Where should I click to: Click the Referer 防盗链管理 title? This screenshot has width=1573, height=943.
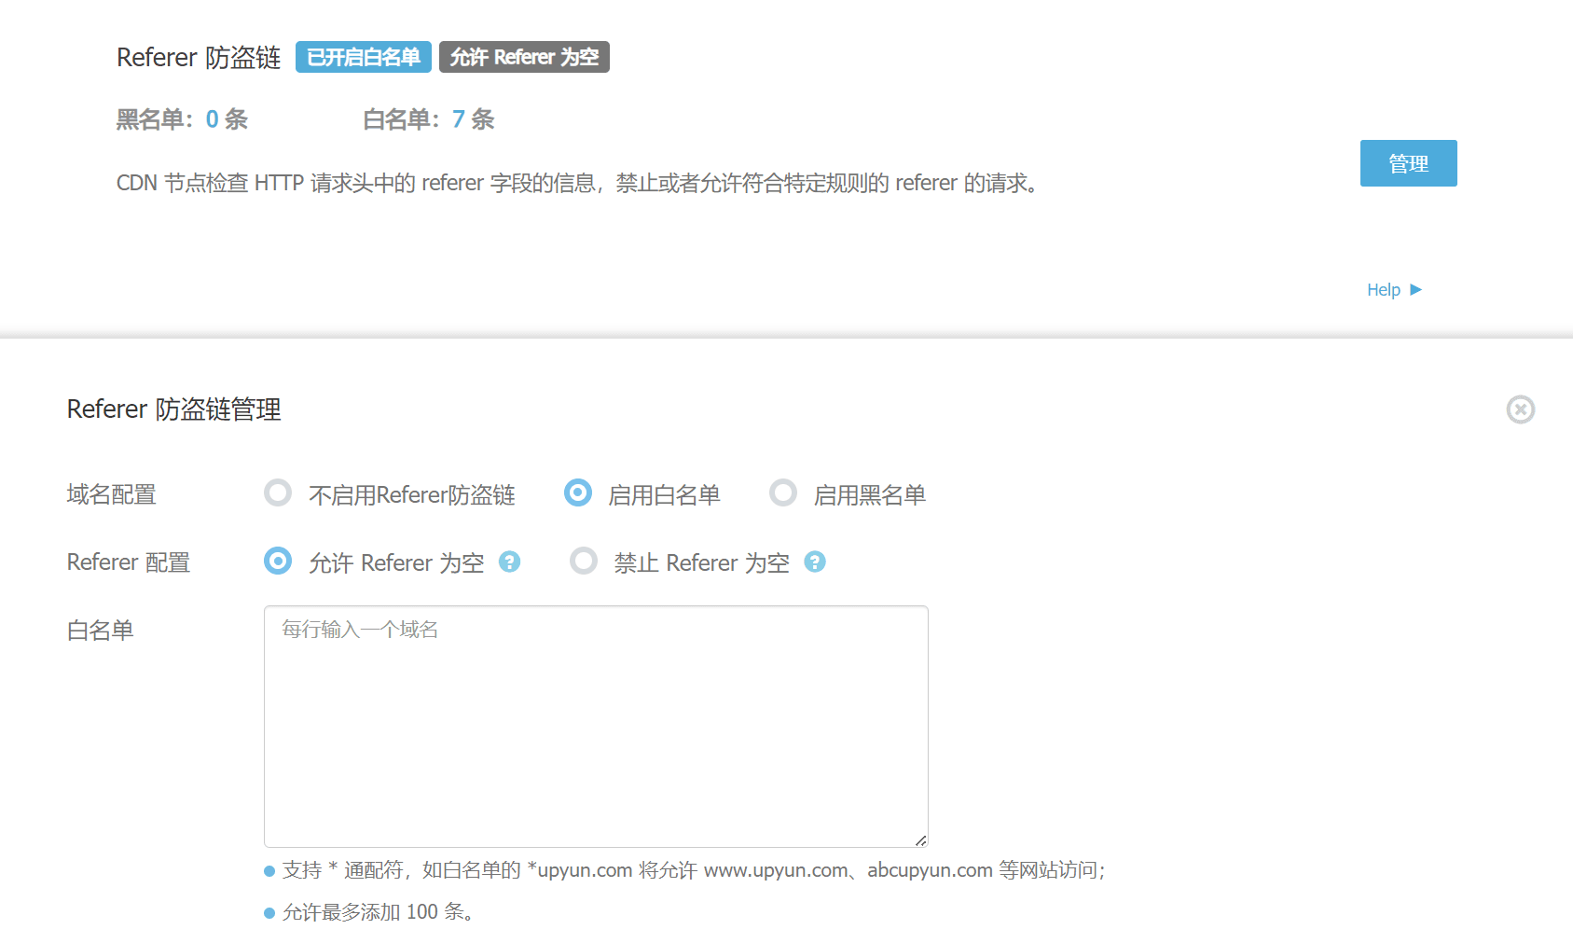174,409
